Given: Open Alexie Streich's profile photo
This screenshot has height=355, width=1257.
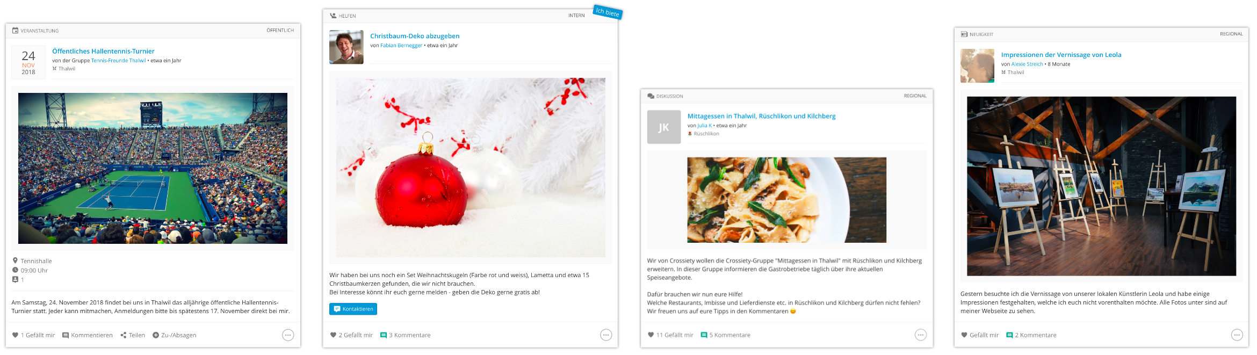Looking at the screenshot, I should pos(978,66).
